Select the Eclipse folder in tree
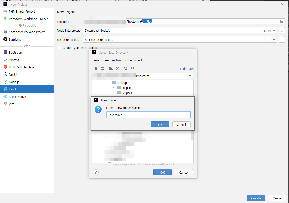Screen dimensions: 289x203 pyautogui.click(x=126, y=88)
